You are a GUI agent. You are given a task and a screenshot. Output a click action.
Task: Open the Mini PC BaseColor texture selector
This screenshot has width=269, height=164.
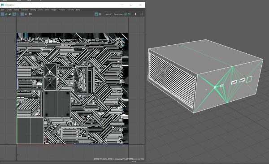click(114, 14)
